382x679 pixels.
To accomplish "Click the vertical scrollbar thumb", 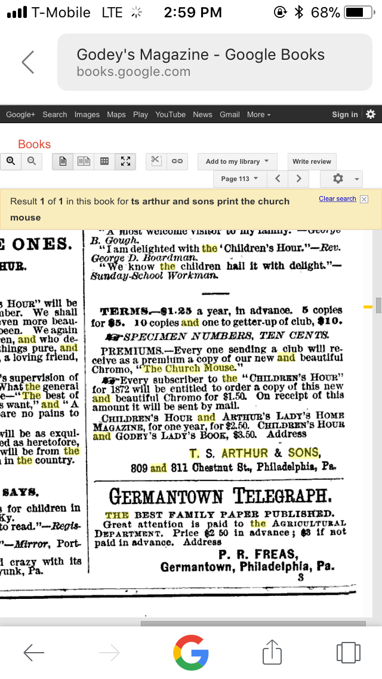I will pyautogui.click(x=378, y=305).
